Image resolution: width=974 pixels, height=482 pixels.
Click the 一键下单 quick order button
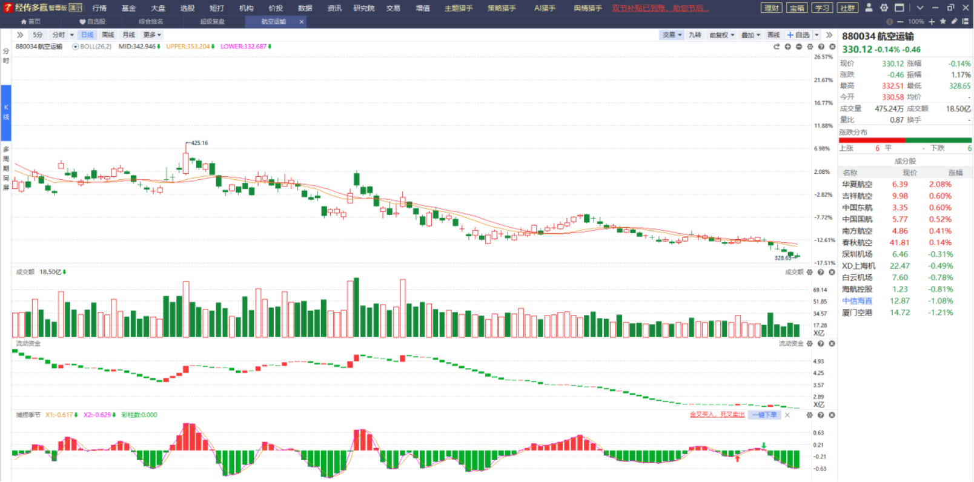point(764,415)
